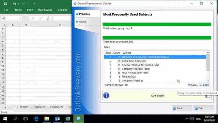Sort by the Rank column header

pos(108,53)
